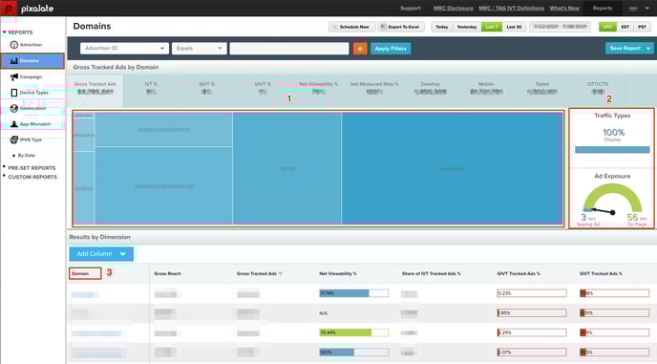Open the What's New link

(564, 8)
